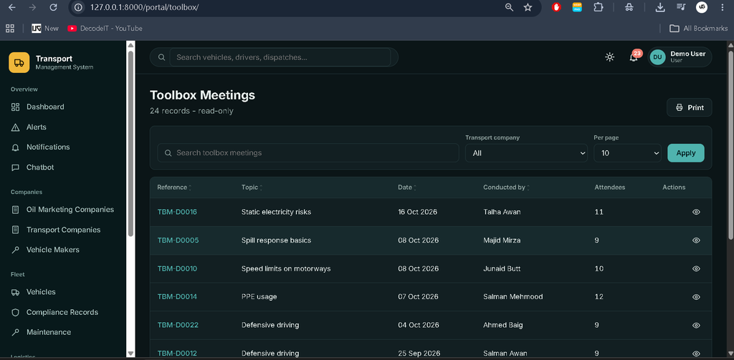Go to Dashboard in the sidebar
The width and height of the screenshot is (734, 360).
pos(45,107)
